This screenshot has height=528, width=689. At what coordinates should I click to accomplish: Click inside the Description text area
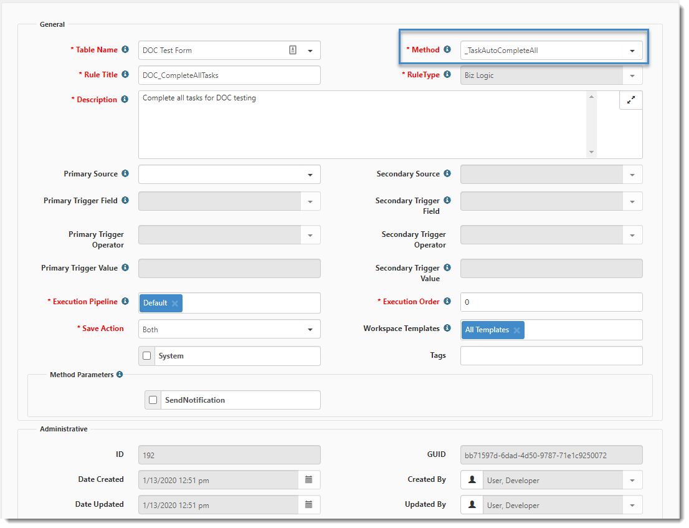tap(361, 125)
